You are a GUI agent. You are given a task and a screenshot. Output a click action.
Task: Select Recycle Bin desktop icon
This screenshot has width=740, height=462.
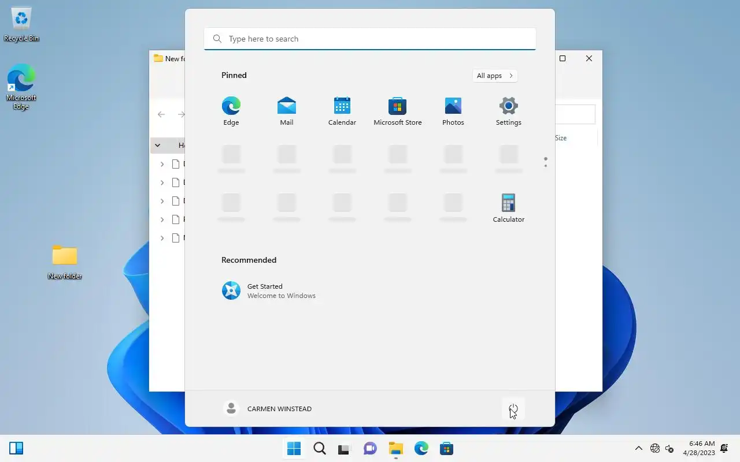pos(21,24)
